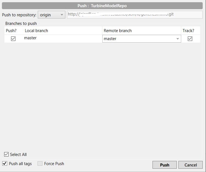
Task: Uncheck the Push? checkbox for master
Action: click(13, 39)
